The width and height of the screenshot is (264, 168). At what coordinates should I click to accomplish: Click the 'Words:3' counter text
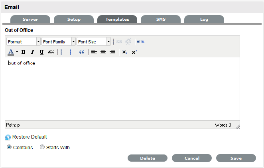pyautogui.click(x=223, y=125)
